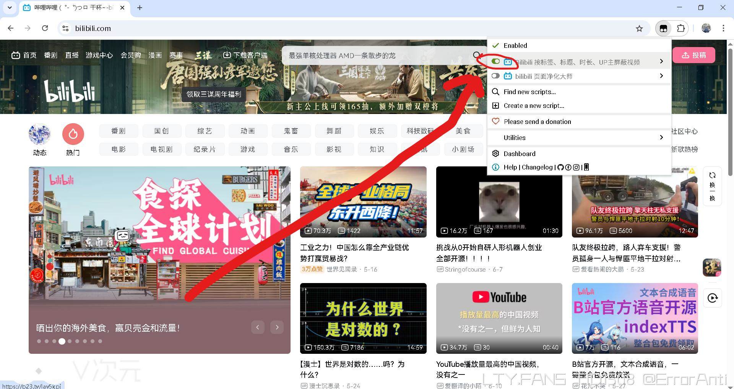Go to 首页 in bilibili nav
734x389 pixels.
coord(24,55)
